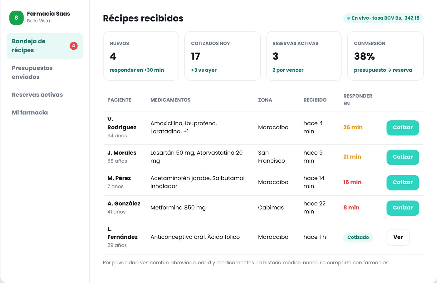
Task: Open the Cotizados hoy card
Action: [x=223, y=56]
